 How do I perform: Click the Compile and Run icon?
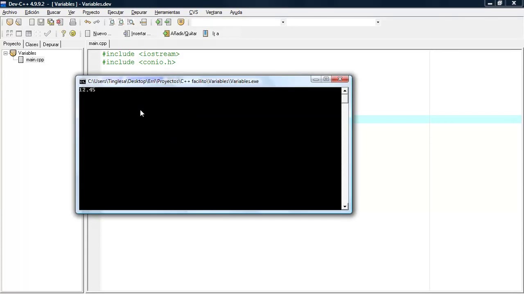[x=28, y=33]
